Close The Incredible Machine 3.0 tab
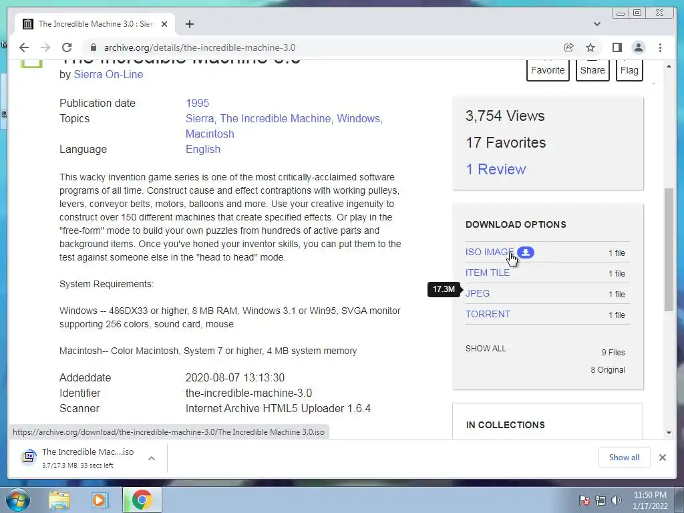Viewport: 684px width, 513px height. [x=164, y=24]
